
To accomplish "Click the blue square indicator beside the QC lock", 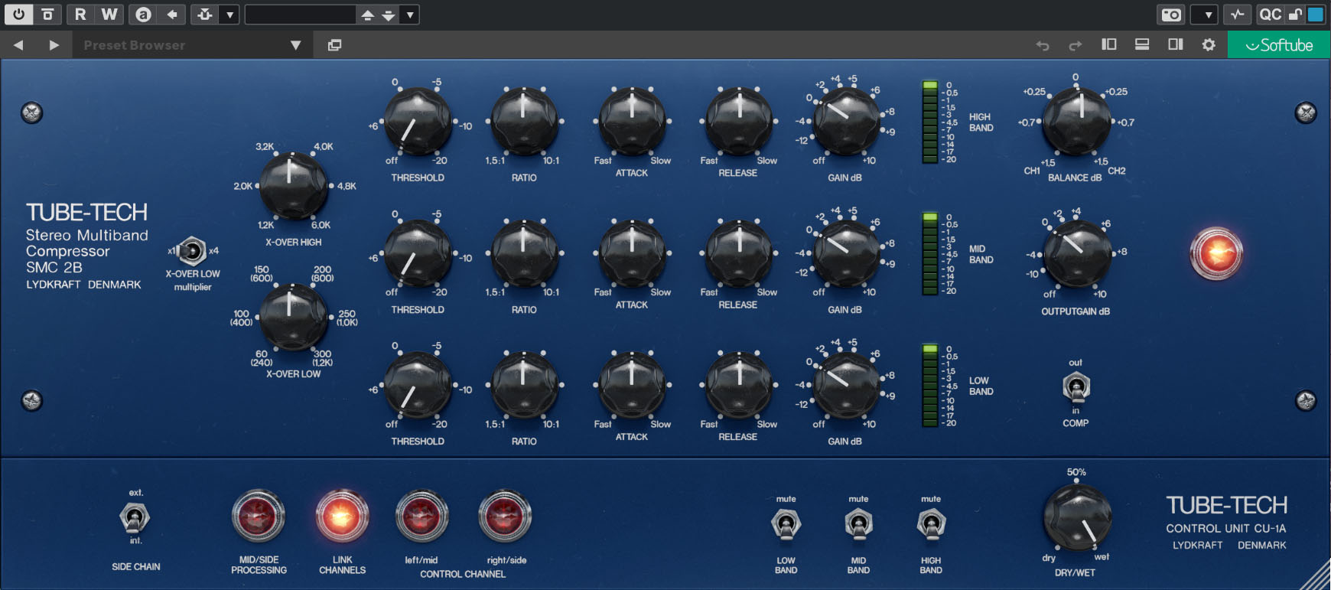I will tap(1316, 14).
